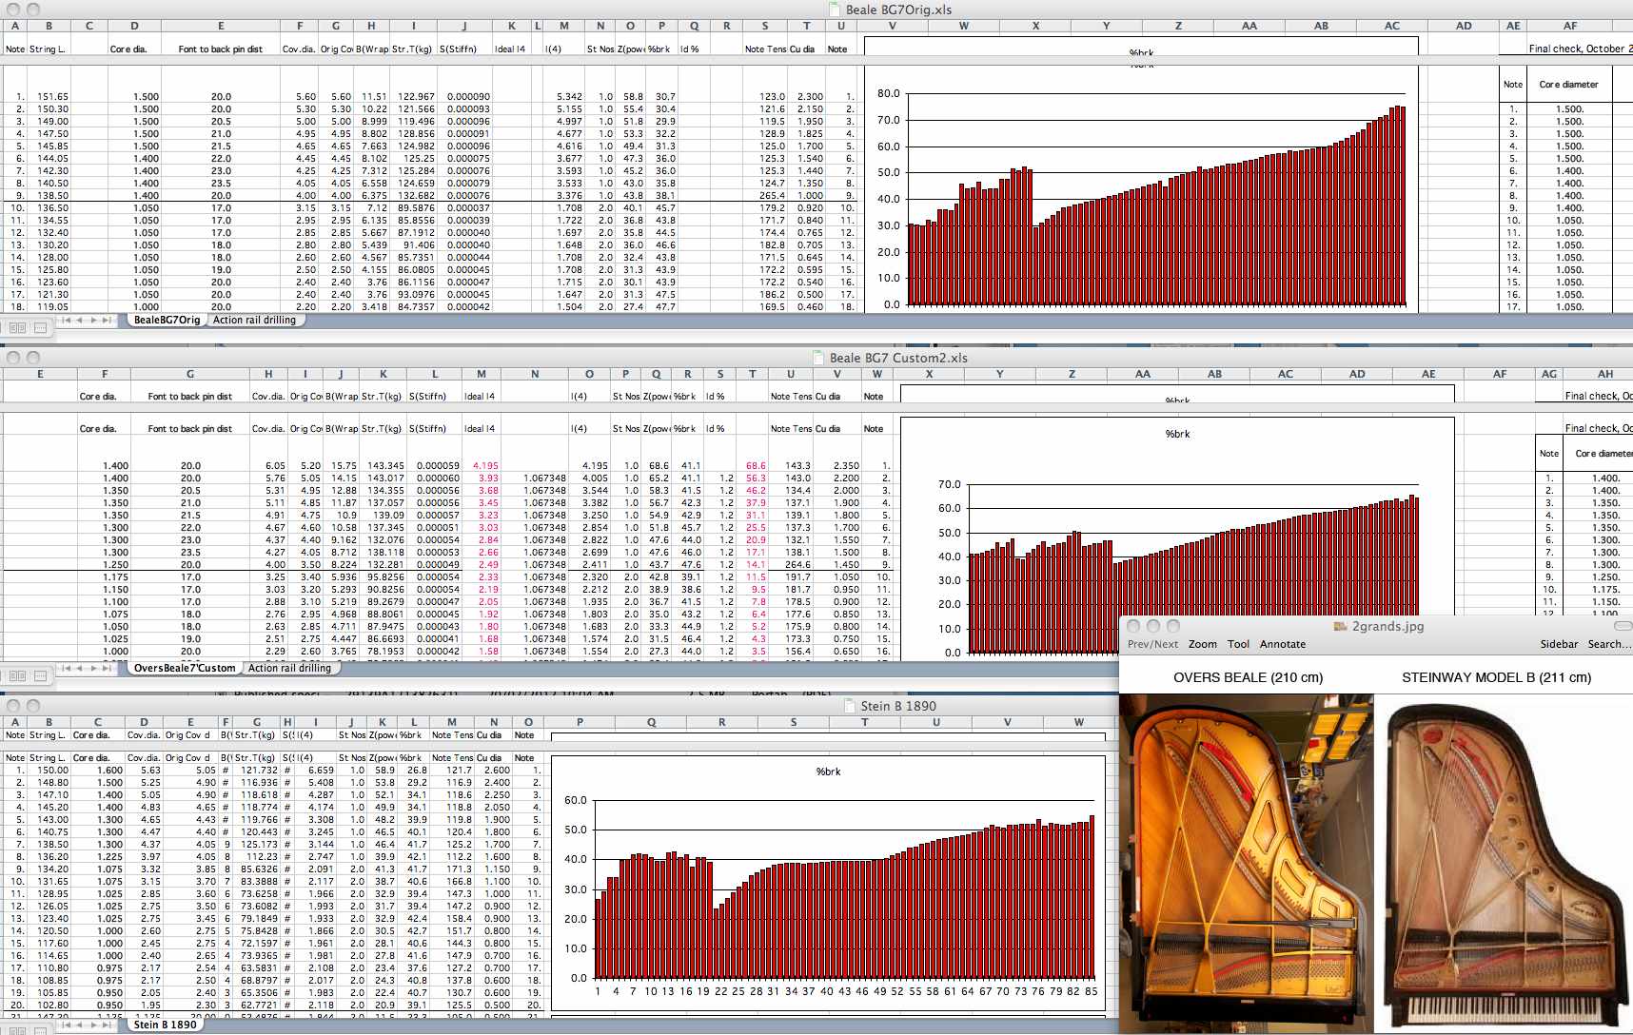Select Str.T cell 121.732 in Stein B window

(256, 771)
